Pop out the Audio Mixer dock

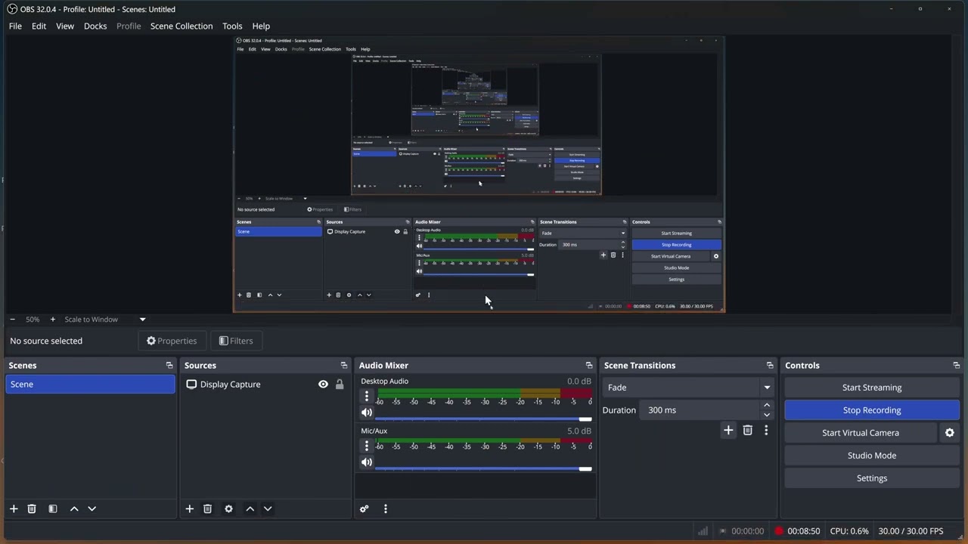[x=589, y=365]
